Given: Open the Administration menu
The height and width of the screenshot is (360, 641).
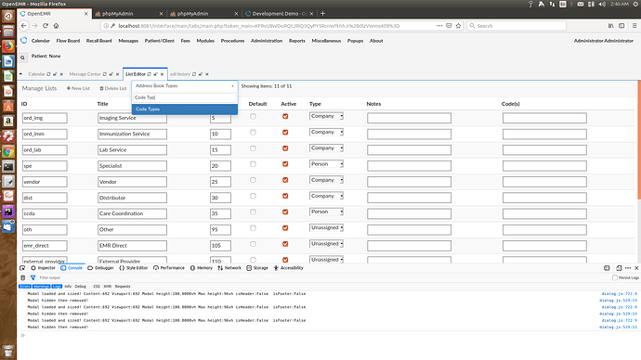Looking at the screenshot, I should tap(267, 41).
